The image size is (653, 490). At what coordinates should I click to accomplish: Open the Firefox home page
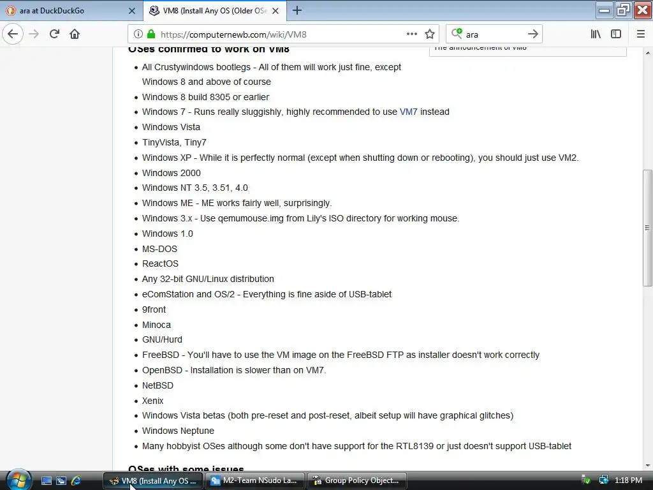[75, 34]
